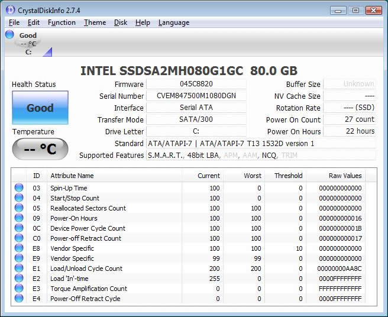Click the Attribute Name column header

(x=114, y=176)
